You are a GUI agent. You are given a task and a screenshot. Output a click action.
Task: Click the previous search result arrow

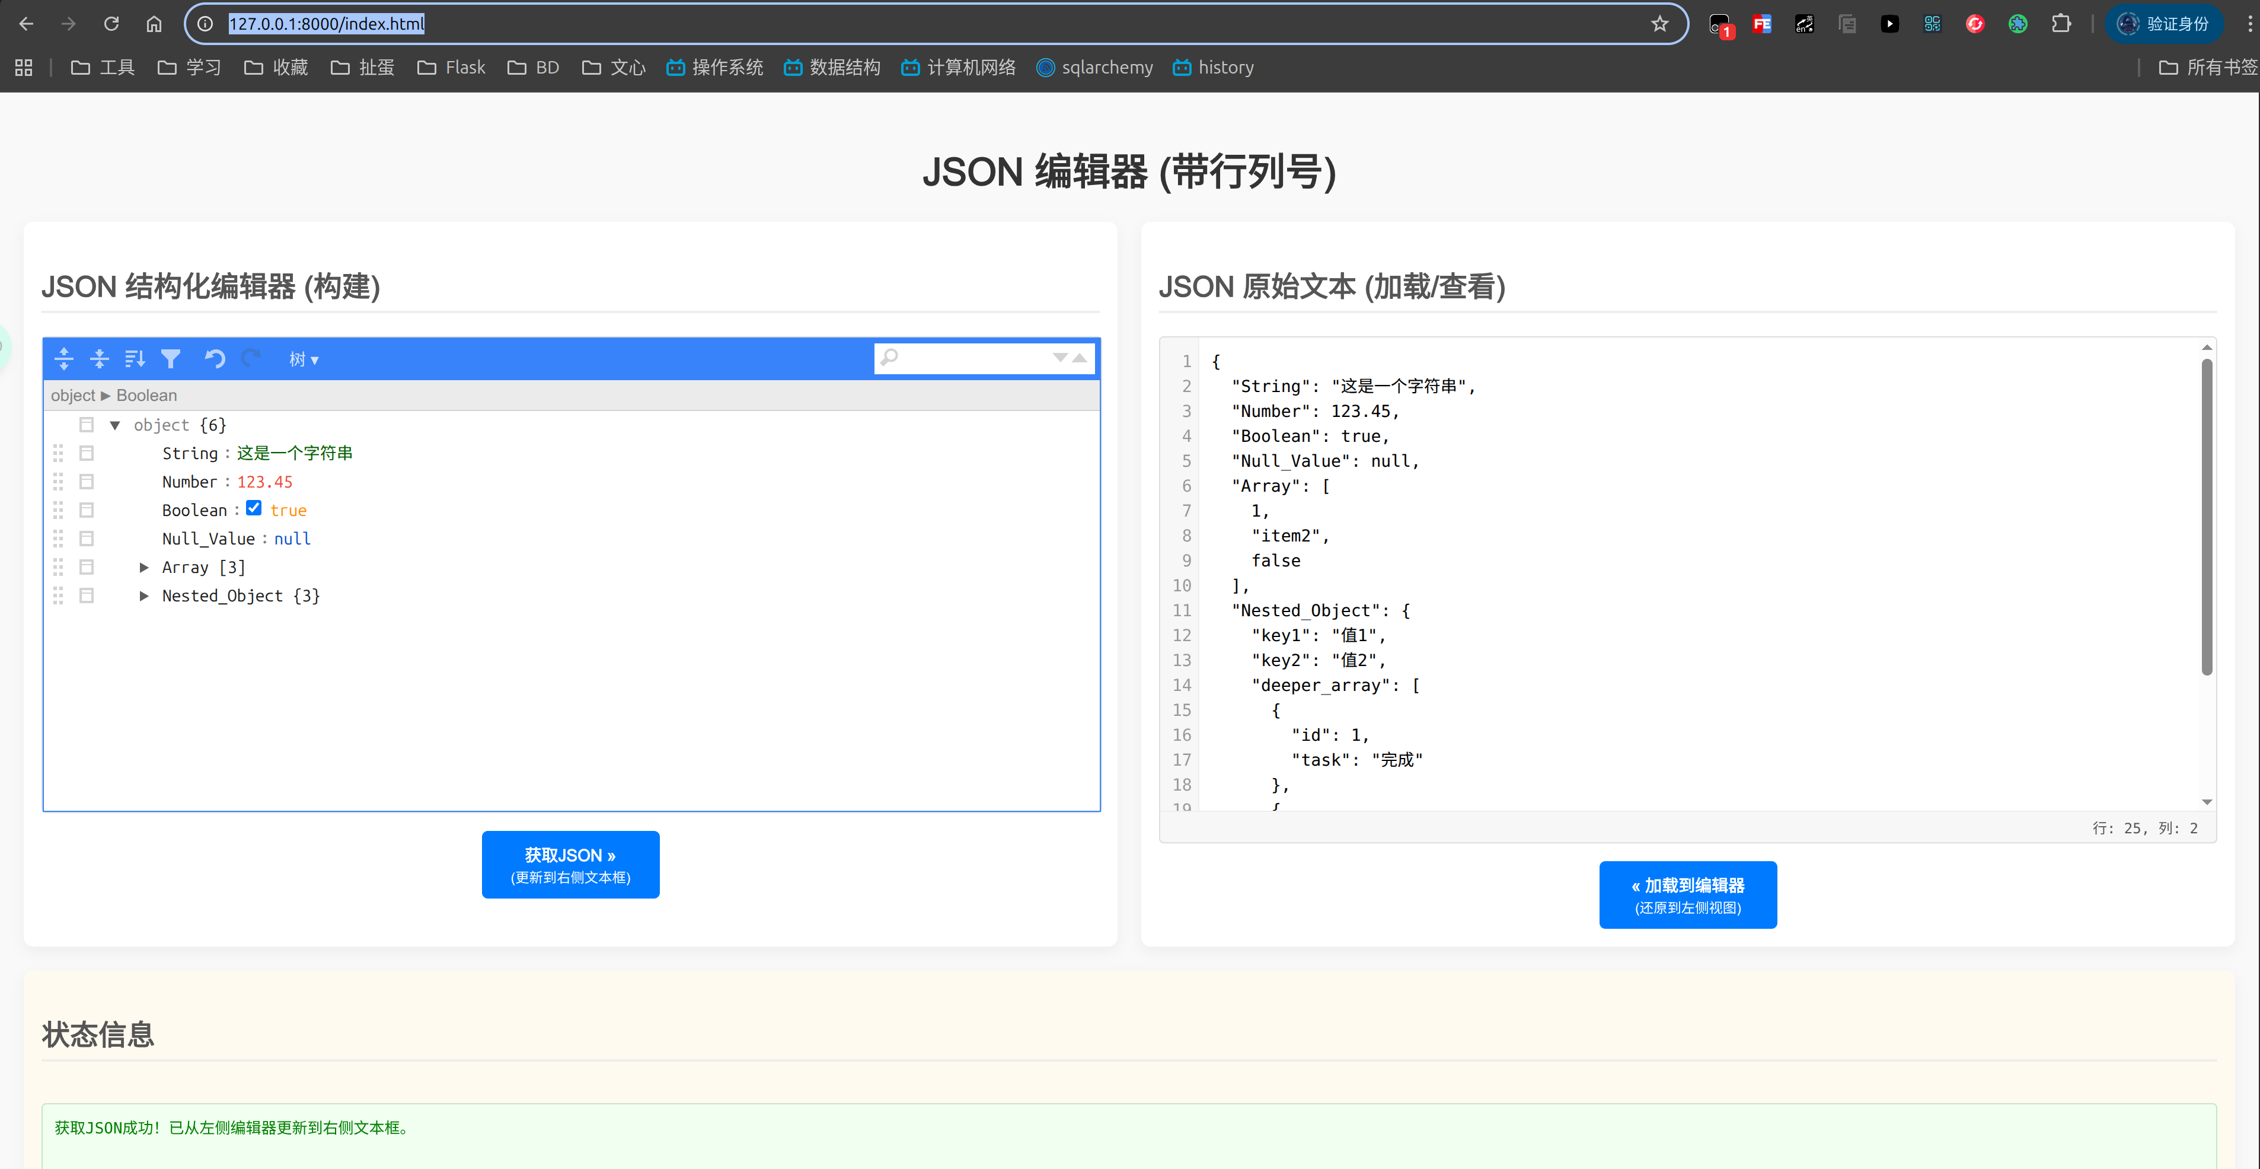(1080, 357)
